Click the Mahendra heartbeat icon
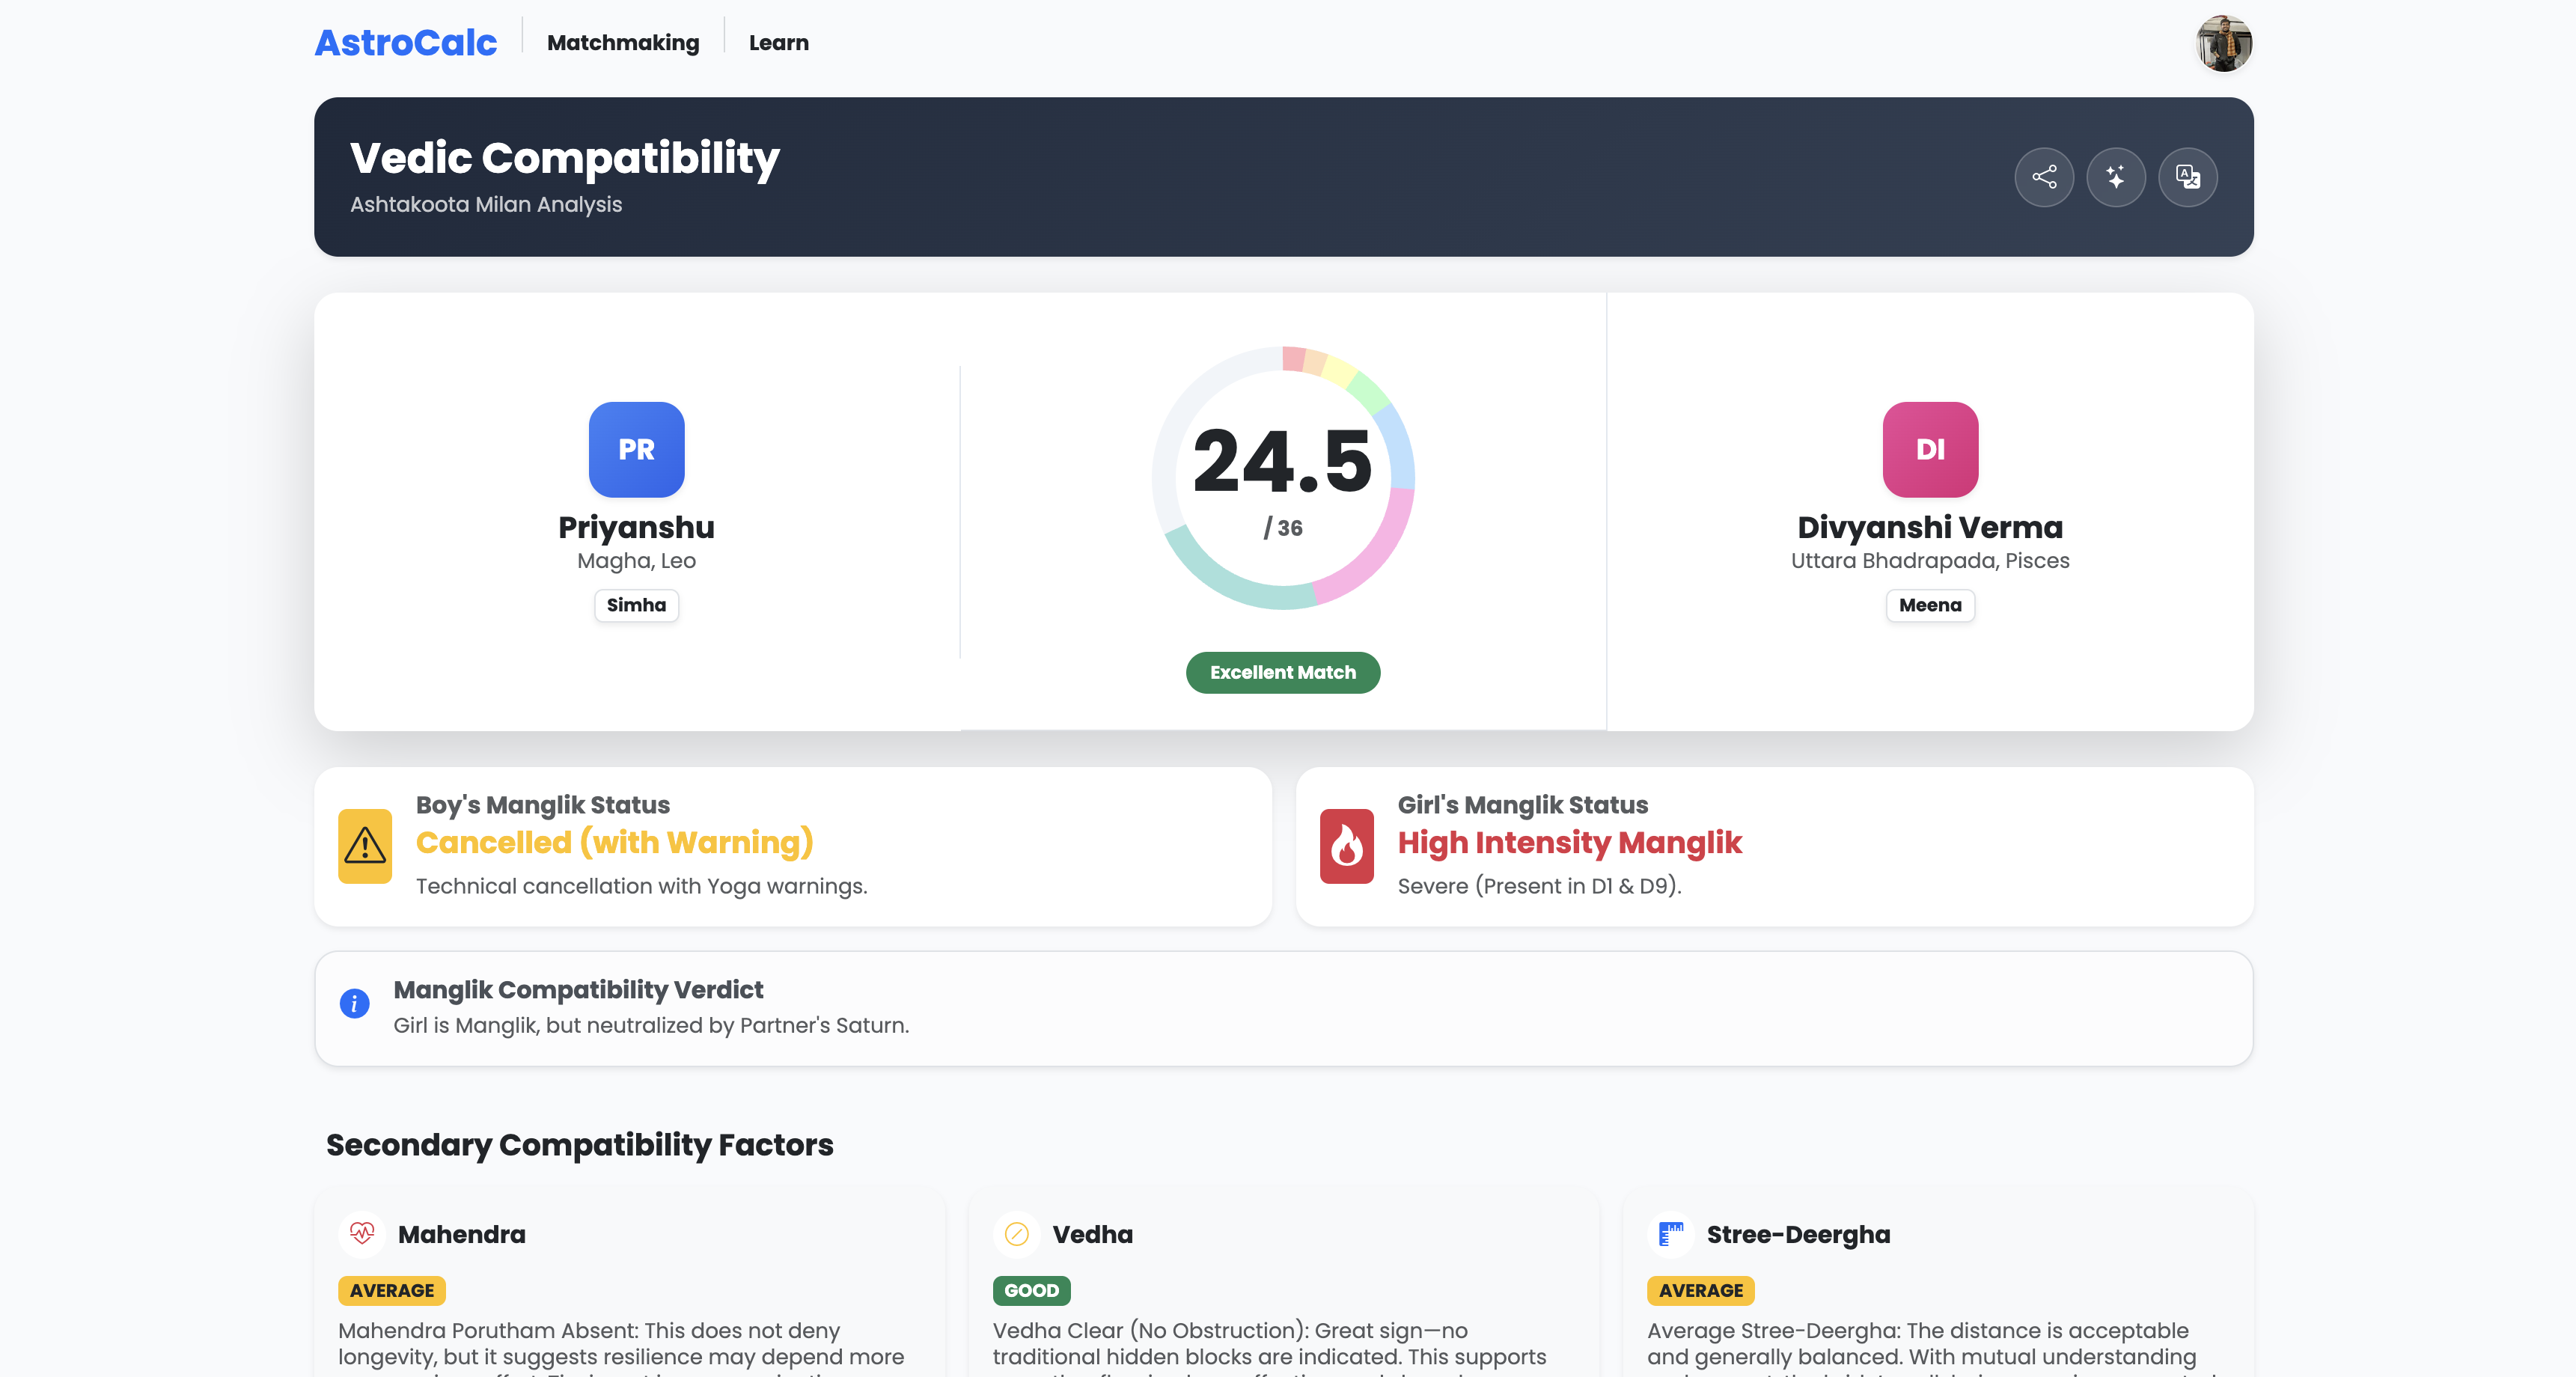The height and width of the screenshot is (1377, 2576). tap(362, 1233)
